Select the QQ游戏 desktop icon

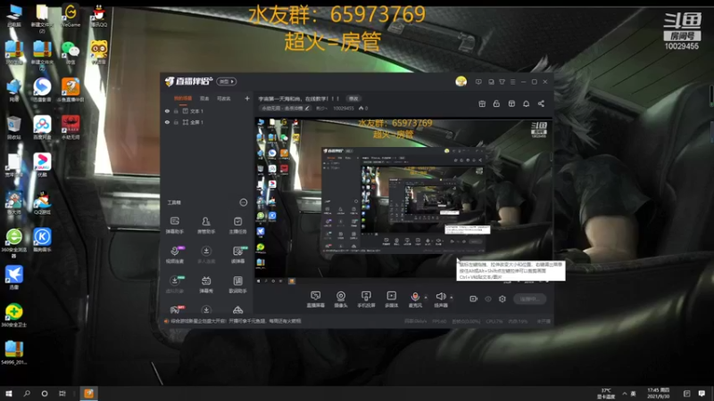[x=42, y=202]
